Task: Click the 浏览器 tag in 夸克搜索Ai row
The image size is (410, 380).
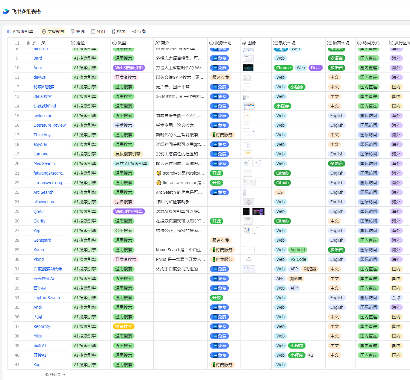Action: click(x=296, y=278)
